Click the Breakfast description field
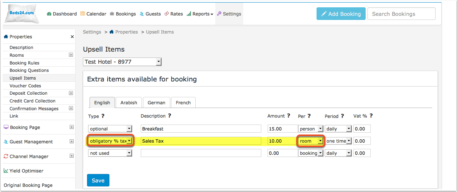Viewport: 457px width, 192px height. coord(201,129)
